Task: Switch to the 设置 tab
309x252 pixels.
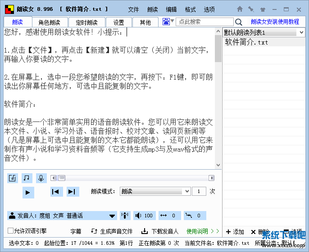Action: pyautogui.click(x=118, y=22)
